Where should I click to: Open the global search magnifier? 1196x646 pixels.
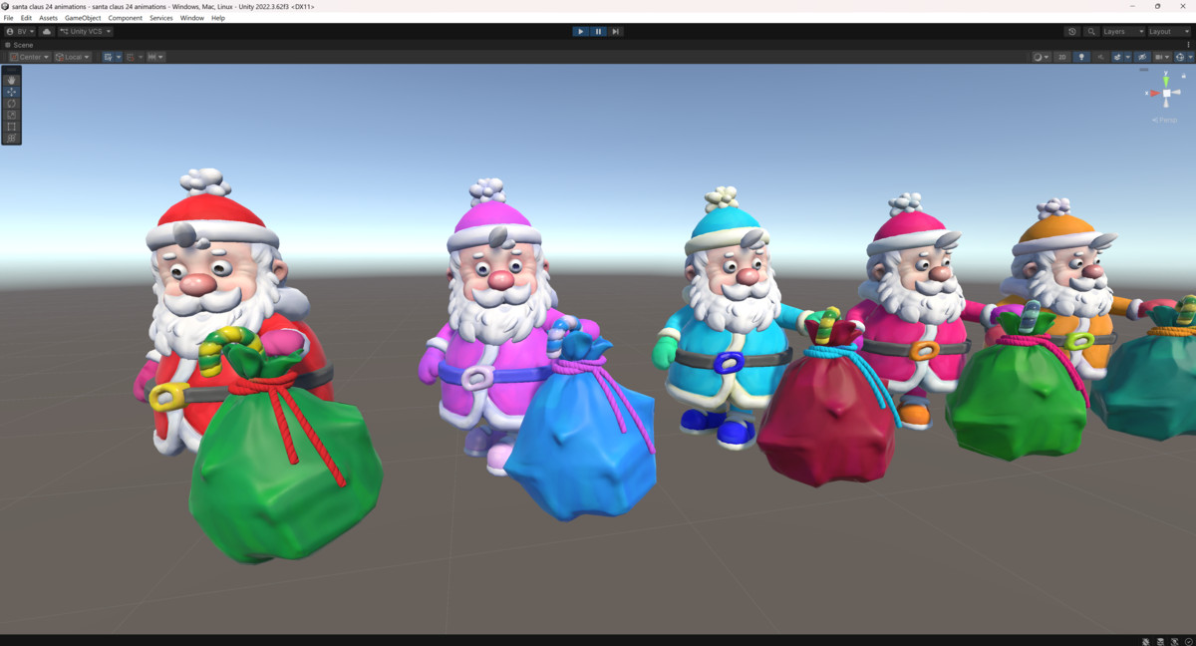point(1091,31)
